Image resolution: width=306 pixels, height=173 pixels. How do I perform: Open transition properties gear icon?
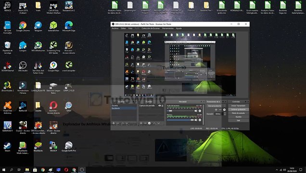[224, 110]
